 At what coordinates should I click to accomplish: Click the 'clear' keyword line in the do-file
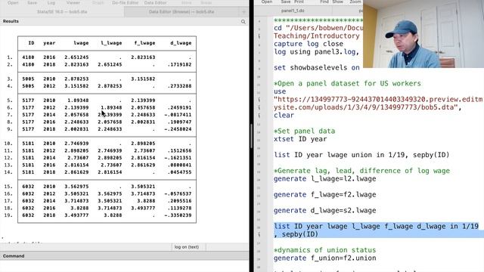284,116
